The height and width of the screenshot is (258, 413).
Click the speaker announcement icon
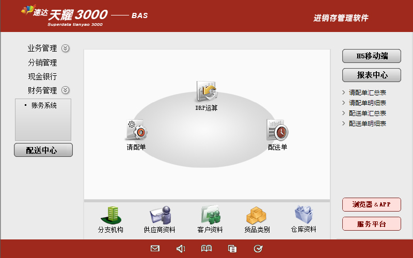point(181,249)
